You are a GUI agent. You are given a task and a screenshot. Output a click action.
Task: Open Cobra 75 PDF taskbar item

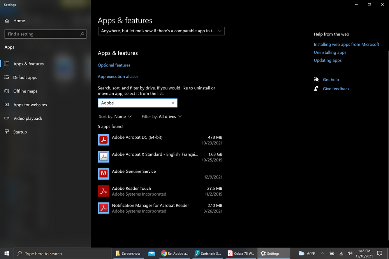pyautogui.click(x=241, y=253)
